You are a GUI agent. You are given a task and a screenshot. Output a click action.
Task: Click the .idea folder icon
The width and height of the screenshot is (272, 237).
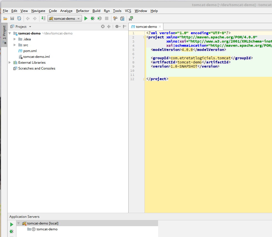[x=20, y=39]
